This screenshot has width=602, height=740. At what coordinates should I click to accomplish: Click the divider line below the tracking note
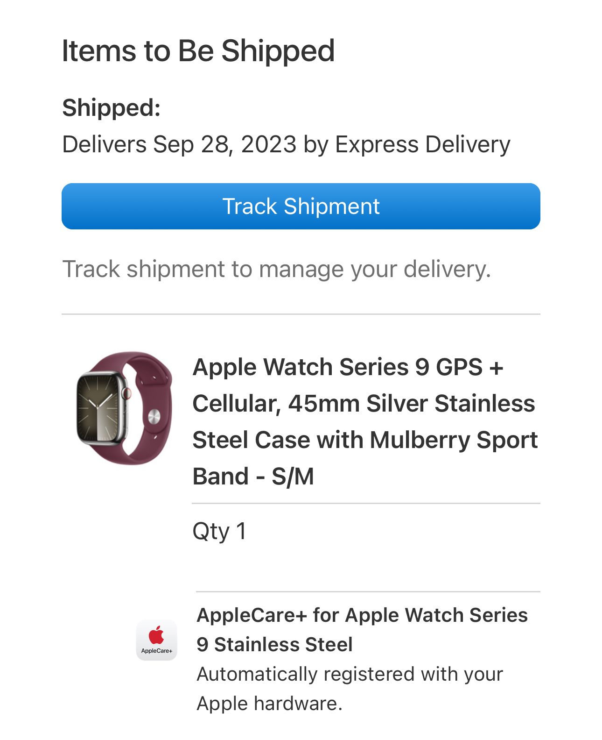pos(301,314)
